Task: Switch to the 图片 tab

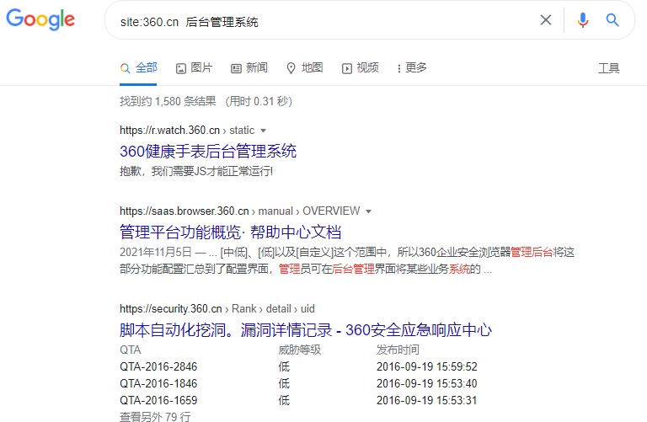Action: pyautogui.click(x=195, y=67)
